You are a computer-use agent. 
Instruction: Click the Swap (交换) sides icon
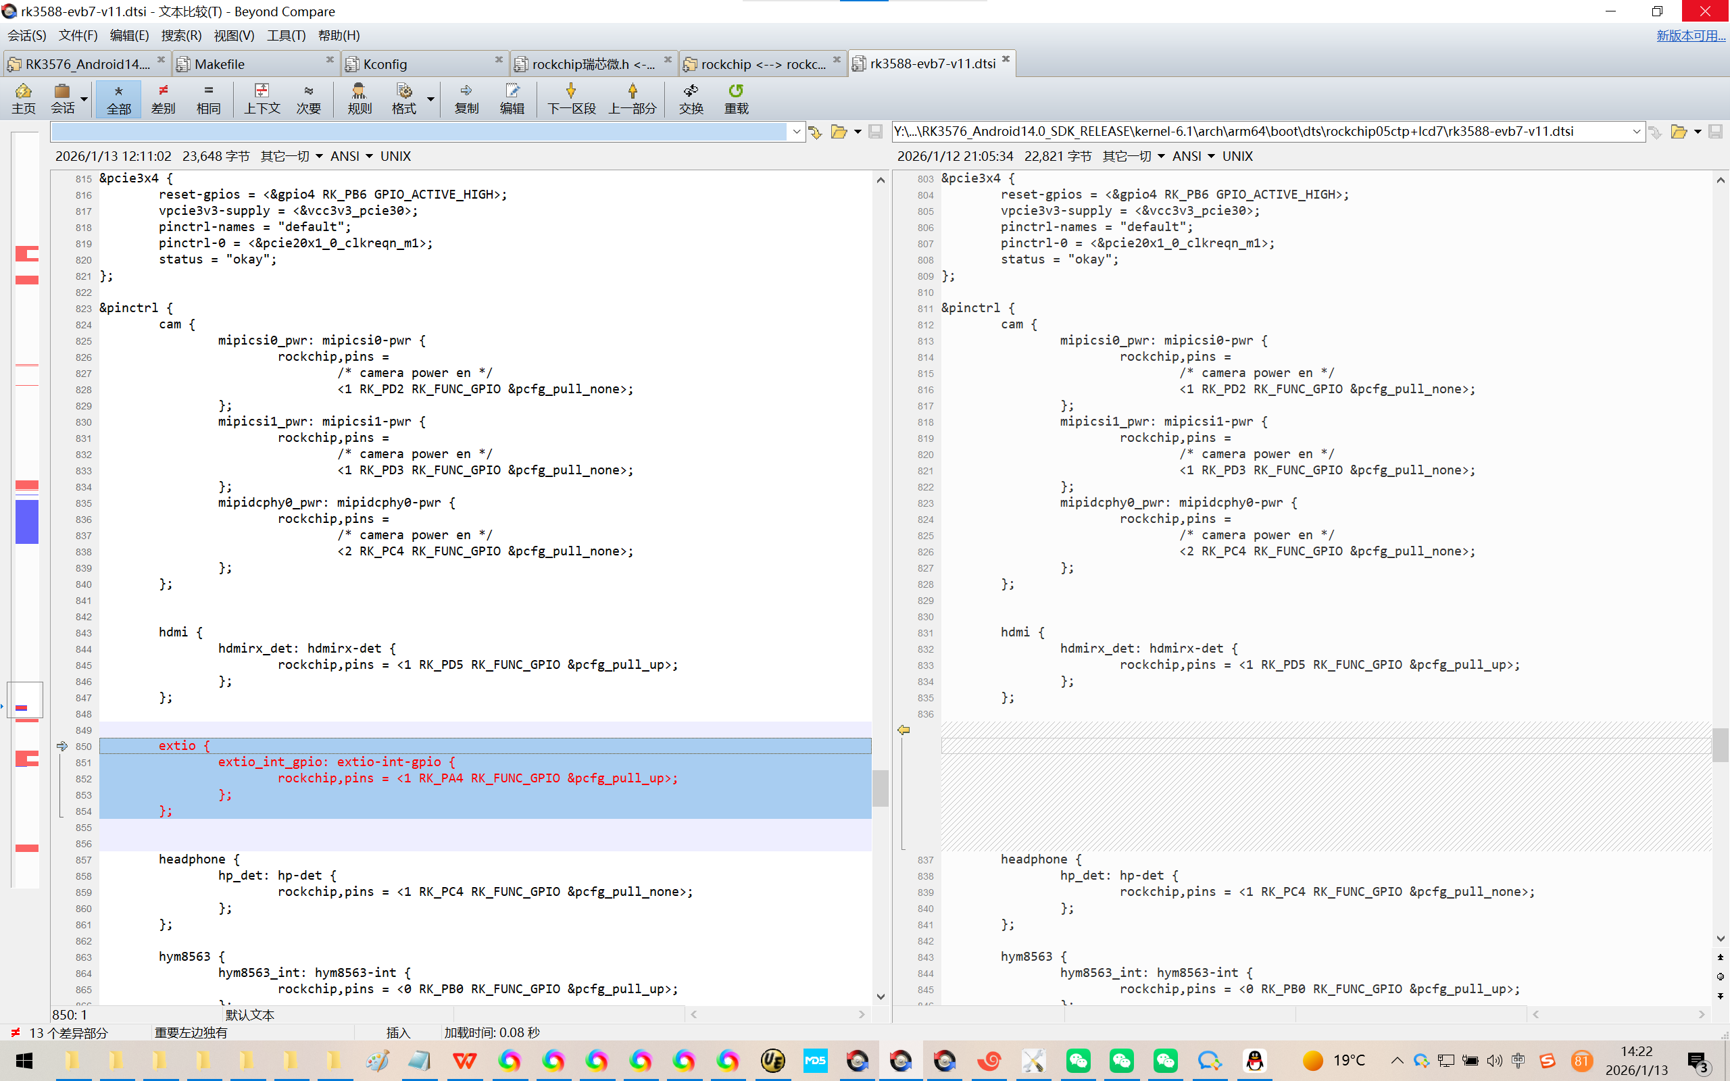[x=691, y=98]
